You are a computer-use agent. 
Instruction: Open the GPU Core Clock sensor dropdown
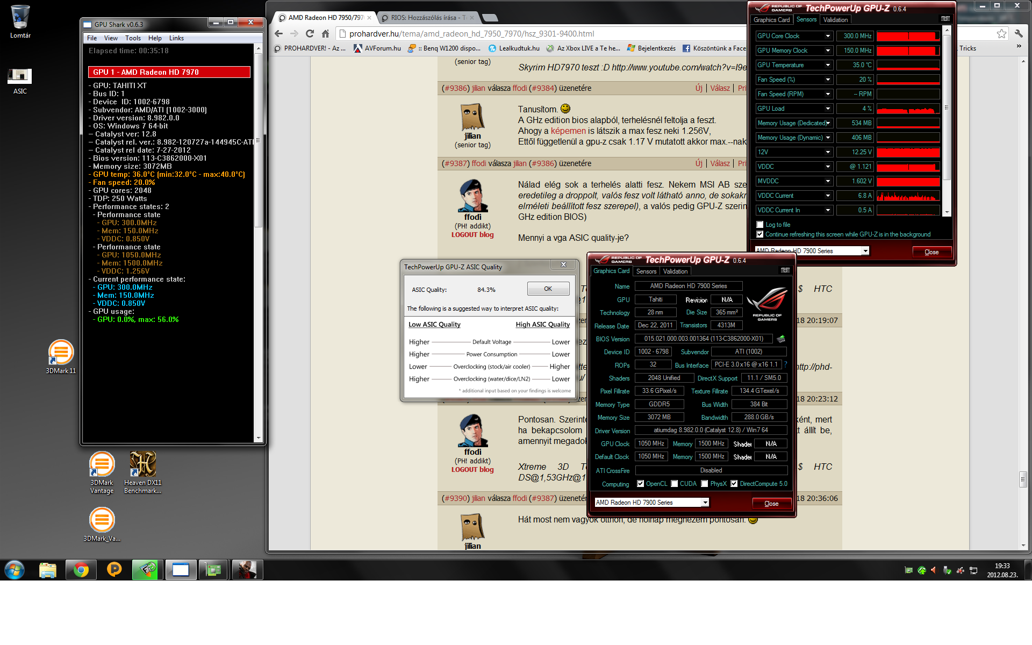pyautogui.click(x=827, y=36)
